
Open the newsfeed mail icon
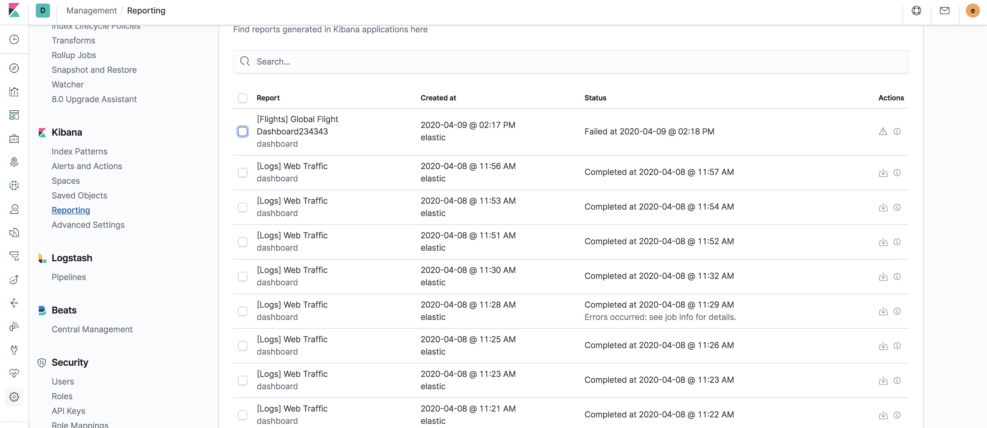[x=945, y=11]
